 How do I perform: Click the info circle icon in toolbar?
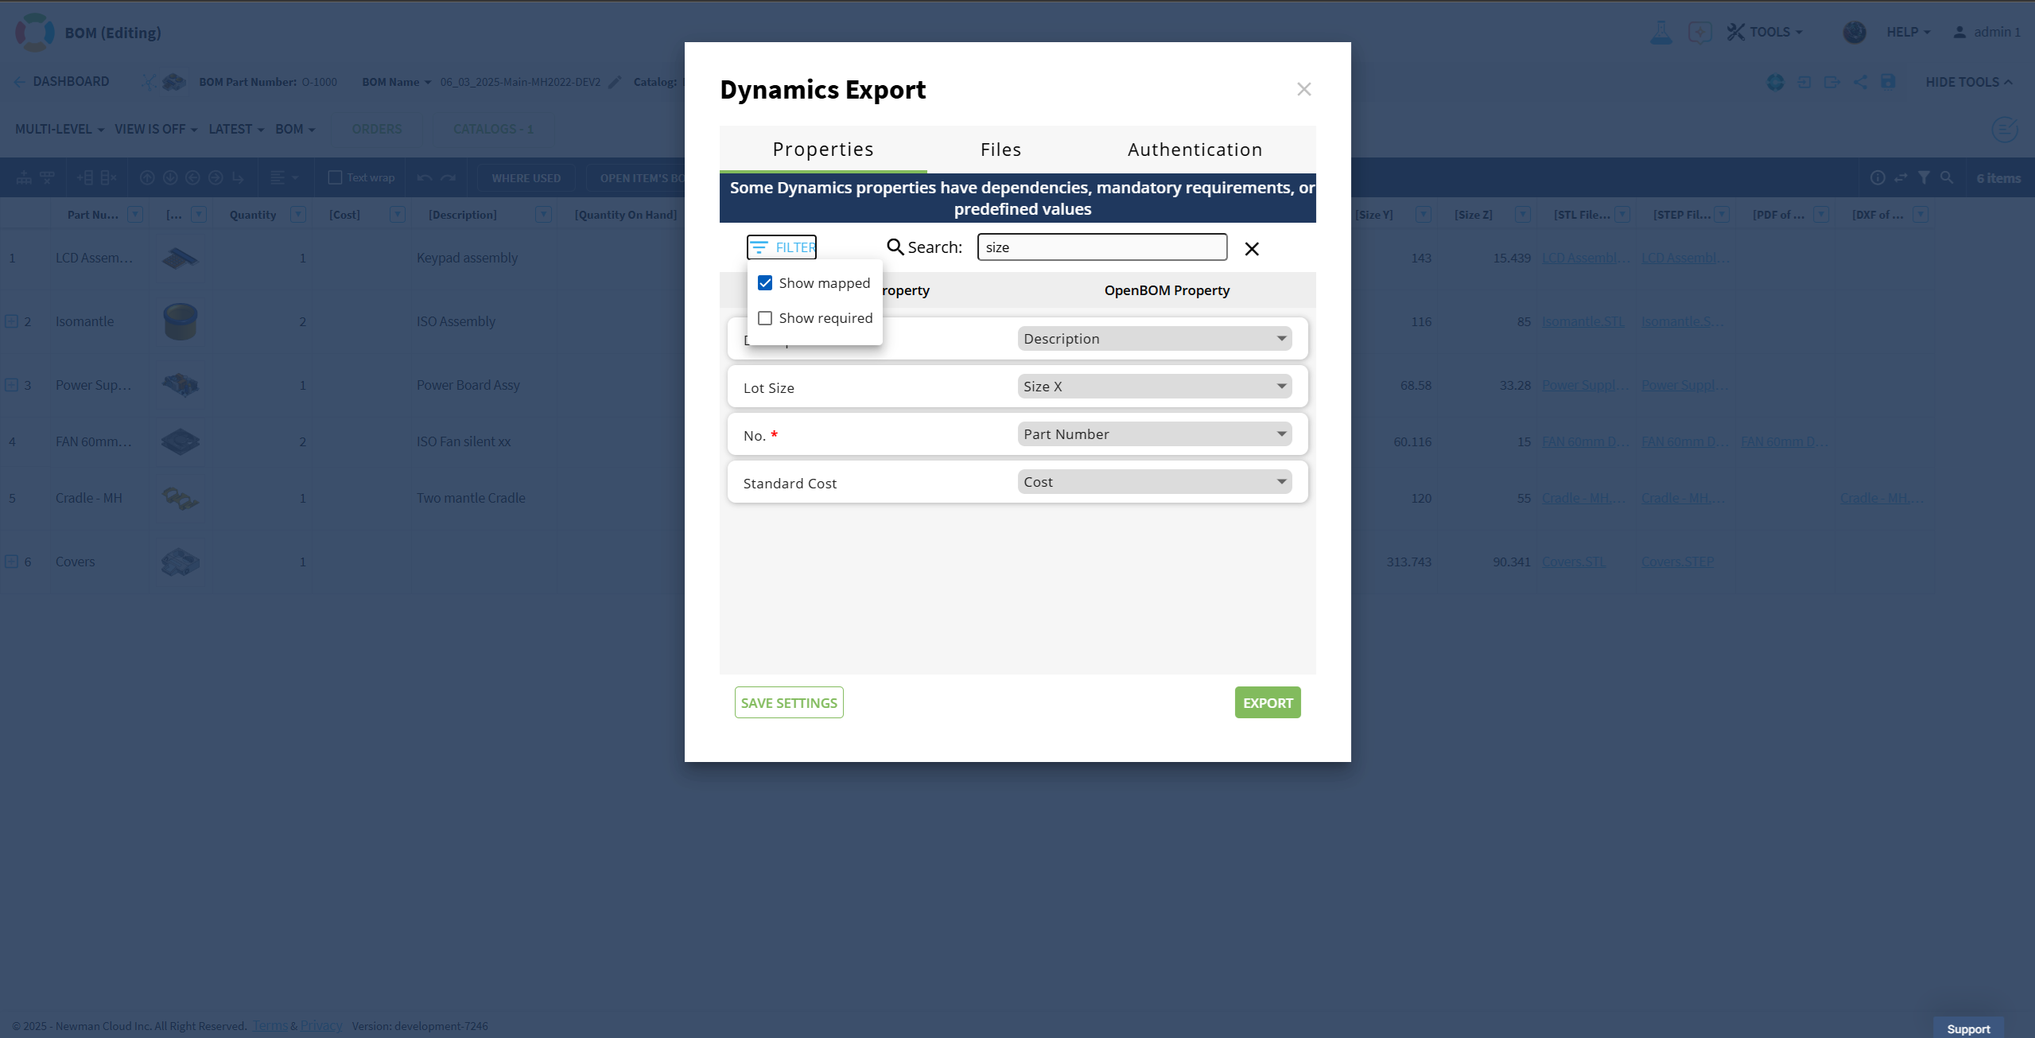[x=1878, y=177]
